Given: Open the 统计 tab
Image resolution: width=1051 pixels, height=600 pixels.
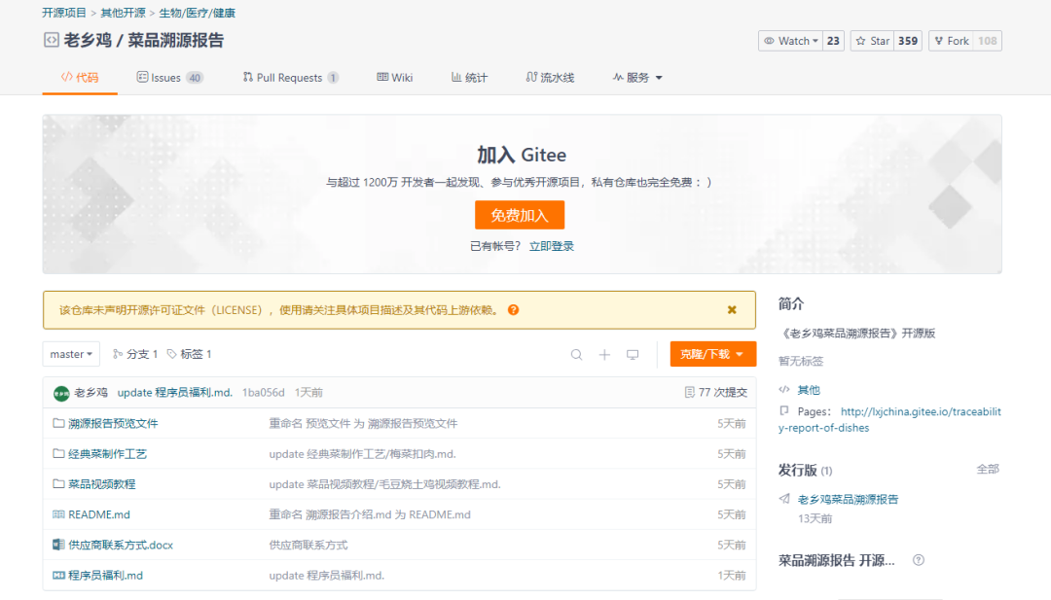Looking at the screenshot, I should 469,78.
